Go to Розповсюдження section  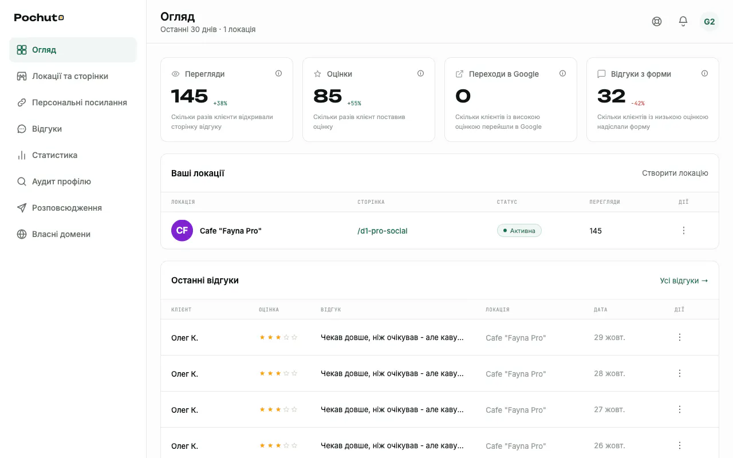(73, 208)
